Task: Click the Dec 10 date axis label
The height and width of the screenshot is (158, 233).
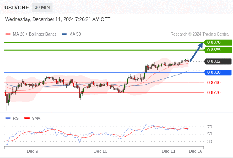Action: 100,151
